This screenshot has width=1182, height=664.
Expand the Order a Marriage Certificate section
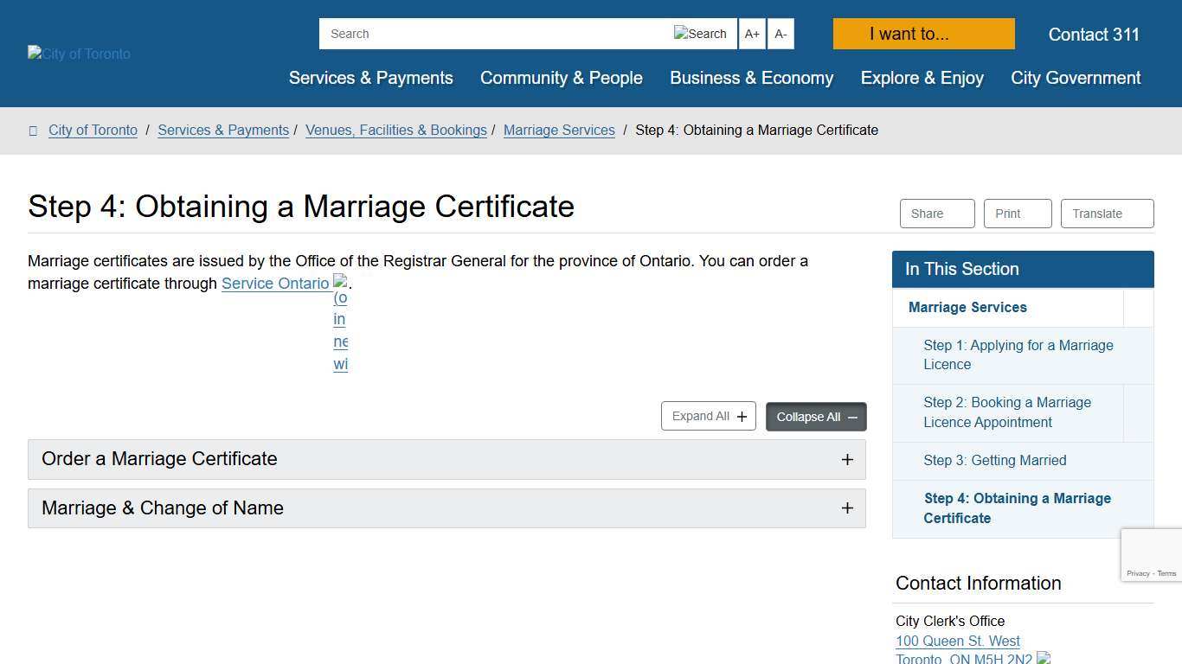446,459
